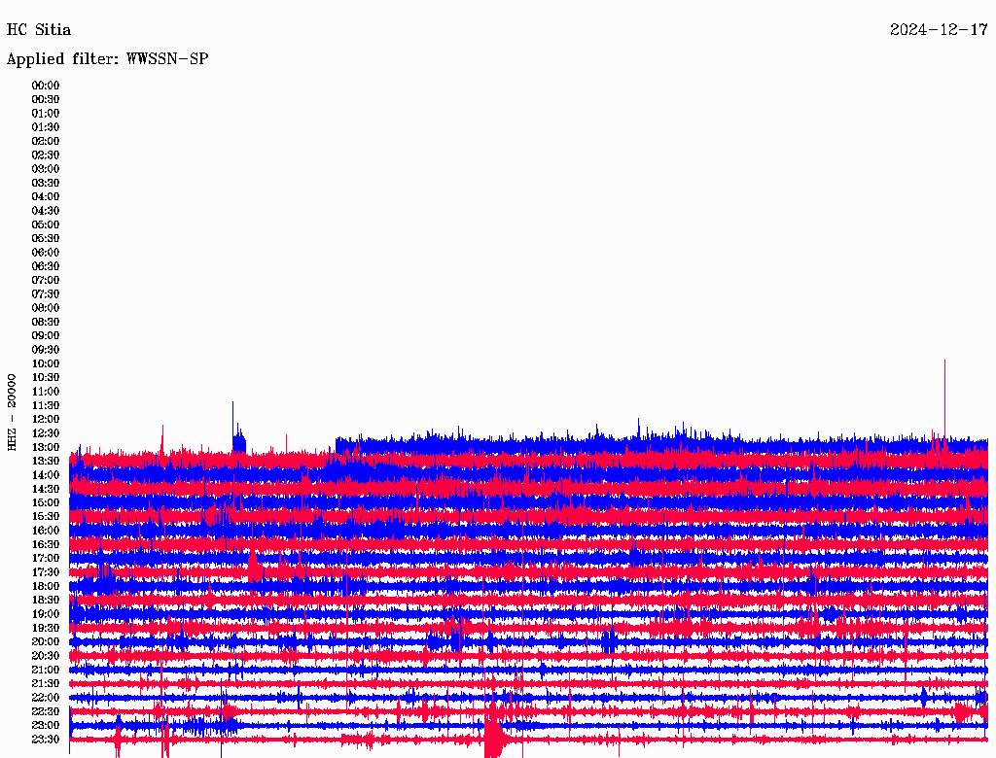Viewport: 996px width, 758px height.
Task: Click the 09:00 time label
Action: tap(46, 336)
